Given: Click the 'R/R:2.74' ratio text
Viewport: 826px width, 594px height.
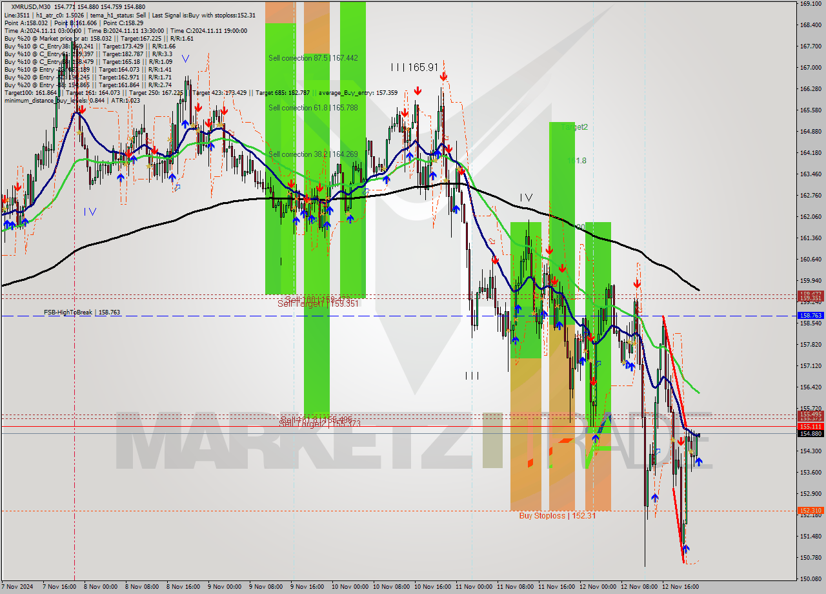Looking at the screenshot, I should (159, 85).
